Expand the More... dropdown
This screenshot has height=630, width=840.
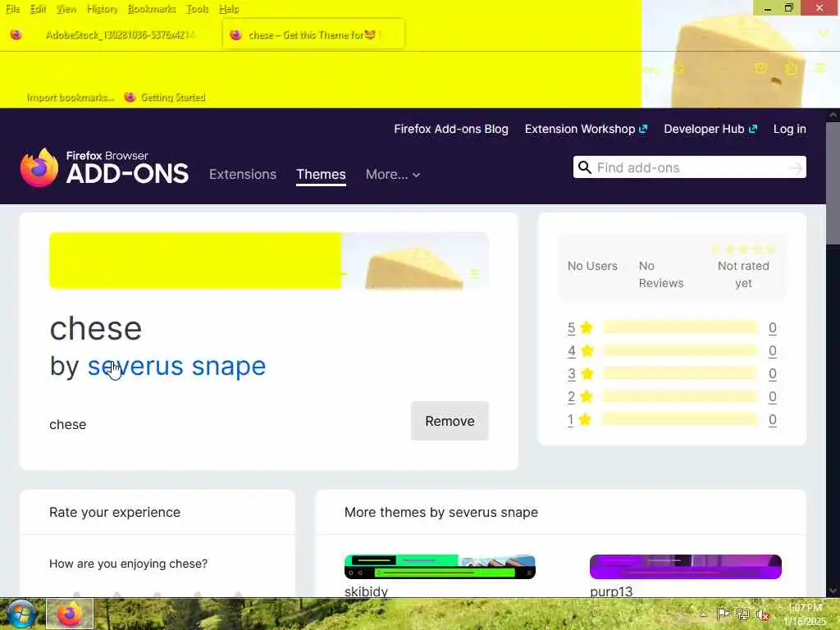coord(393,174)
